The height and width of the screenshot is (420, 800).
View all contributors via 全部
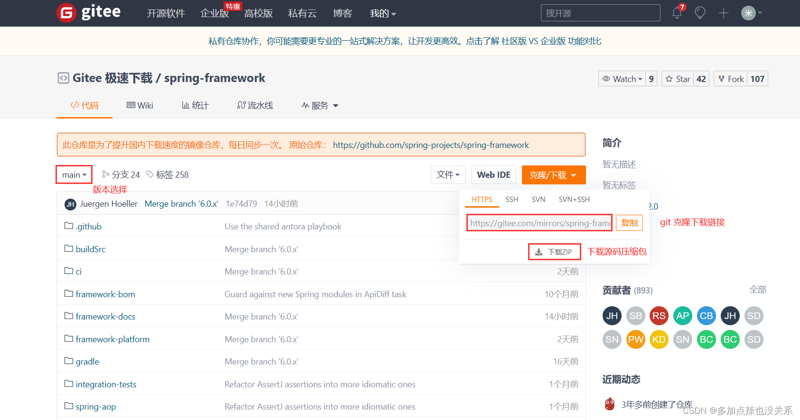point(758,290)
